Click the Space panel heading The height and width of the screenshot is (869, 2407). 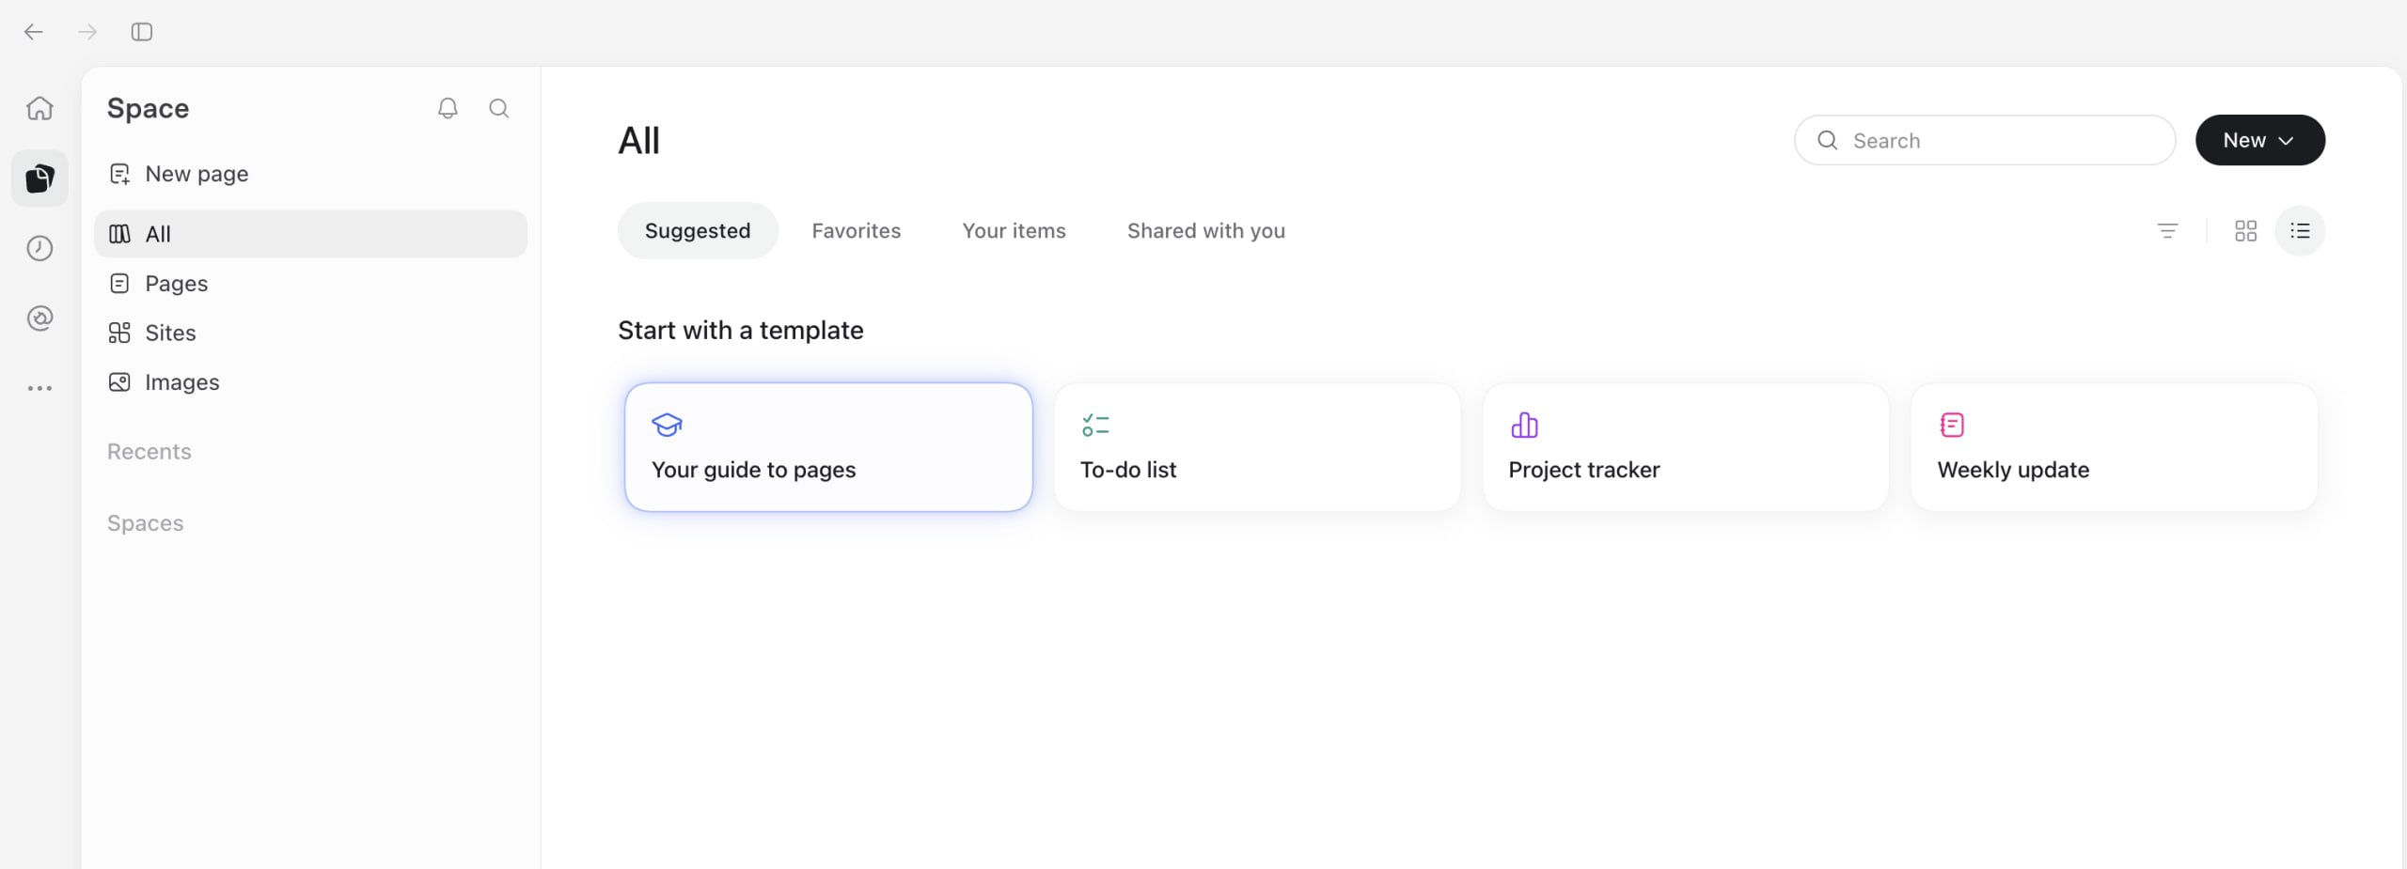(149, 109)
